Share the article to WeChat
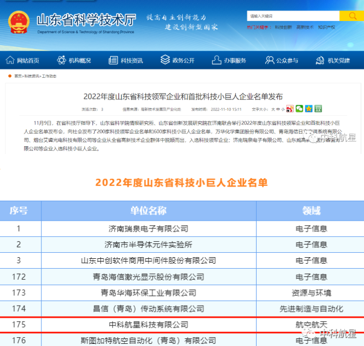Image resolution: width=364 pixels, height=346 pixels. click(x=299, y=109)
